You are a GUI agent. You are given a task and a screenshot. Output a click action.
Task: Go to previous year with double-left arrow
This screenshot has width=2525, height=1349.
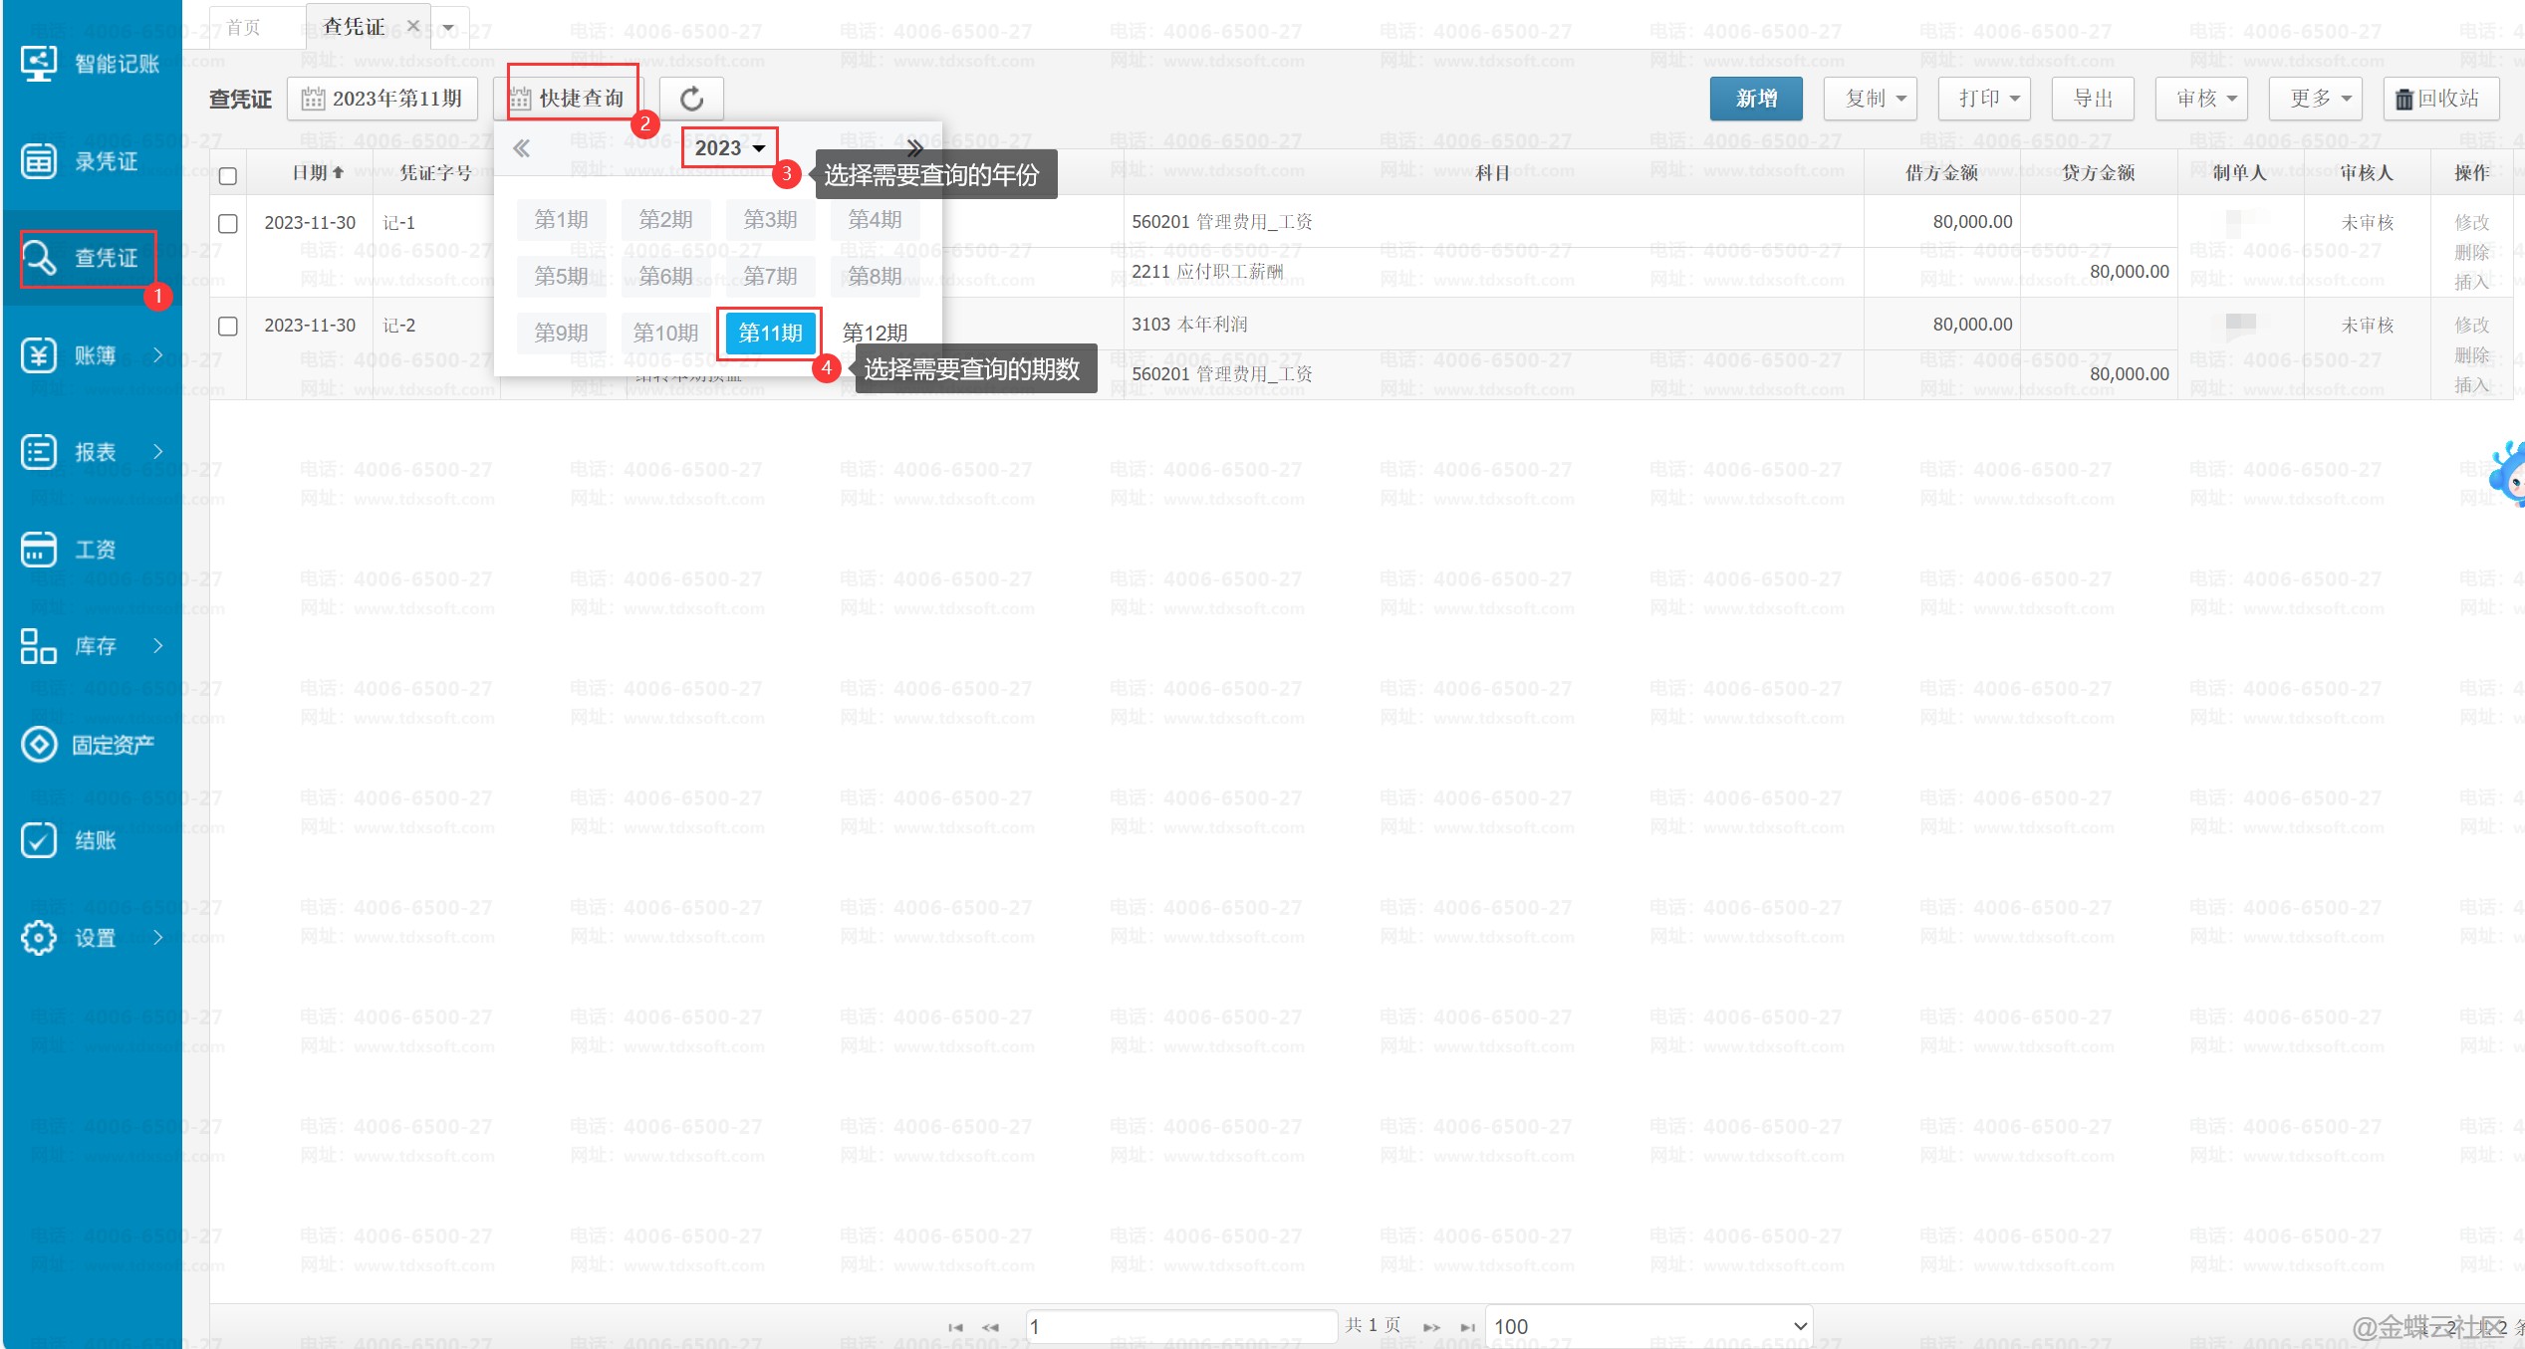pyautogui.click(x=521, y=148)
